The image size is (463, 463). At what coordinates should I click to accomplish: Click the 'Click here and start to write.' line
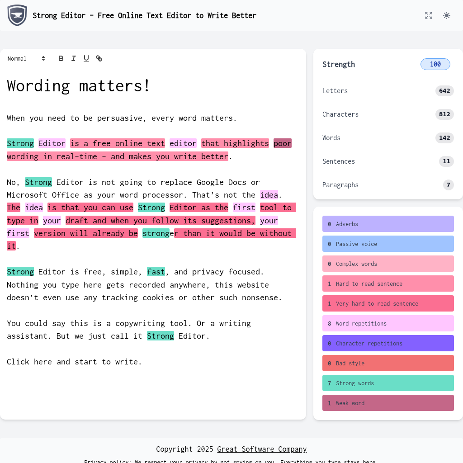(74, 362)
